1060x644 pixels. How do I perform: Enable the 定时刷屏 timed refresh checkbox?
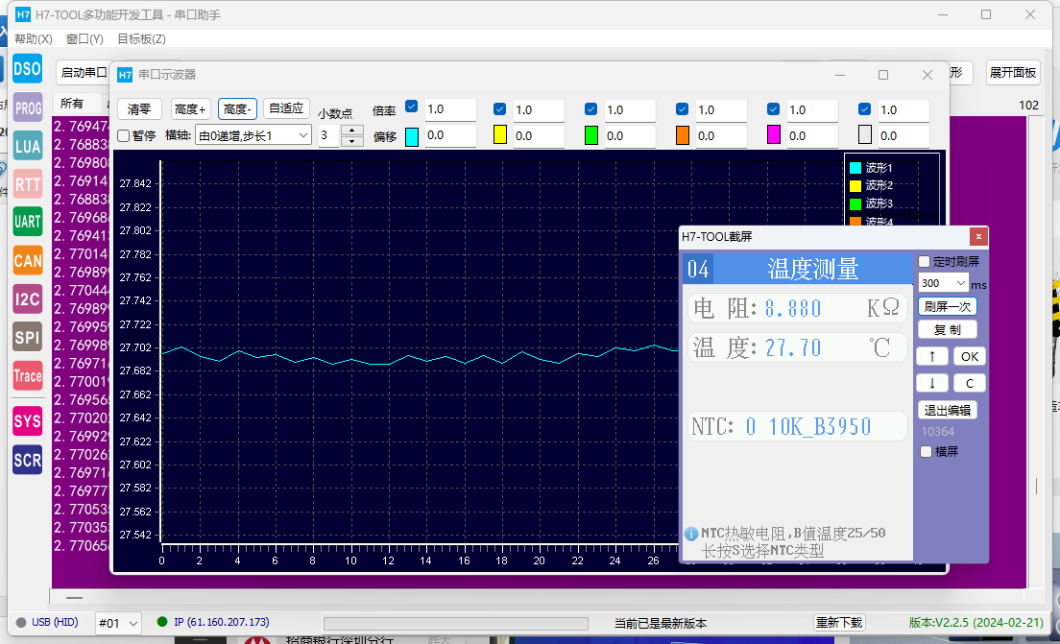click(925, 261)
